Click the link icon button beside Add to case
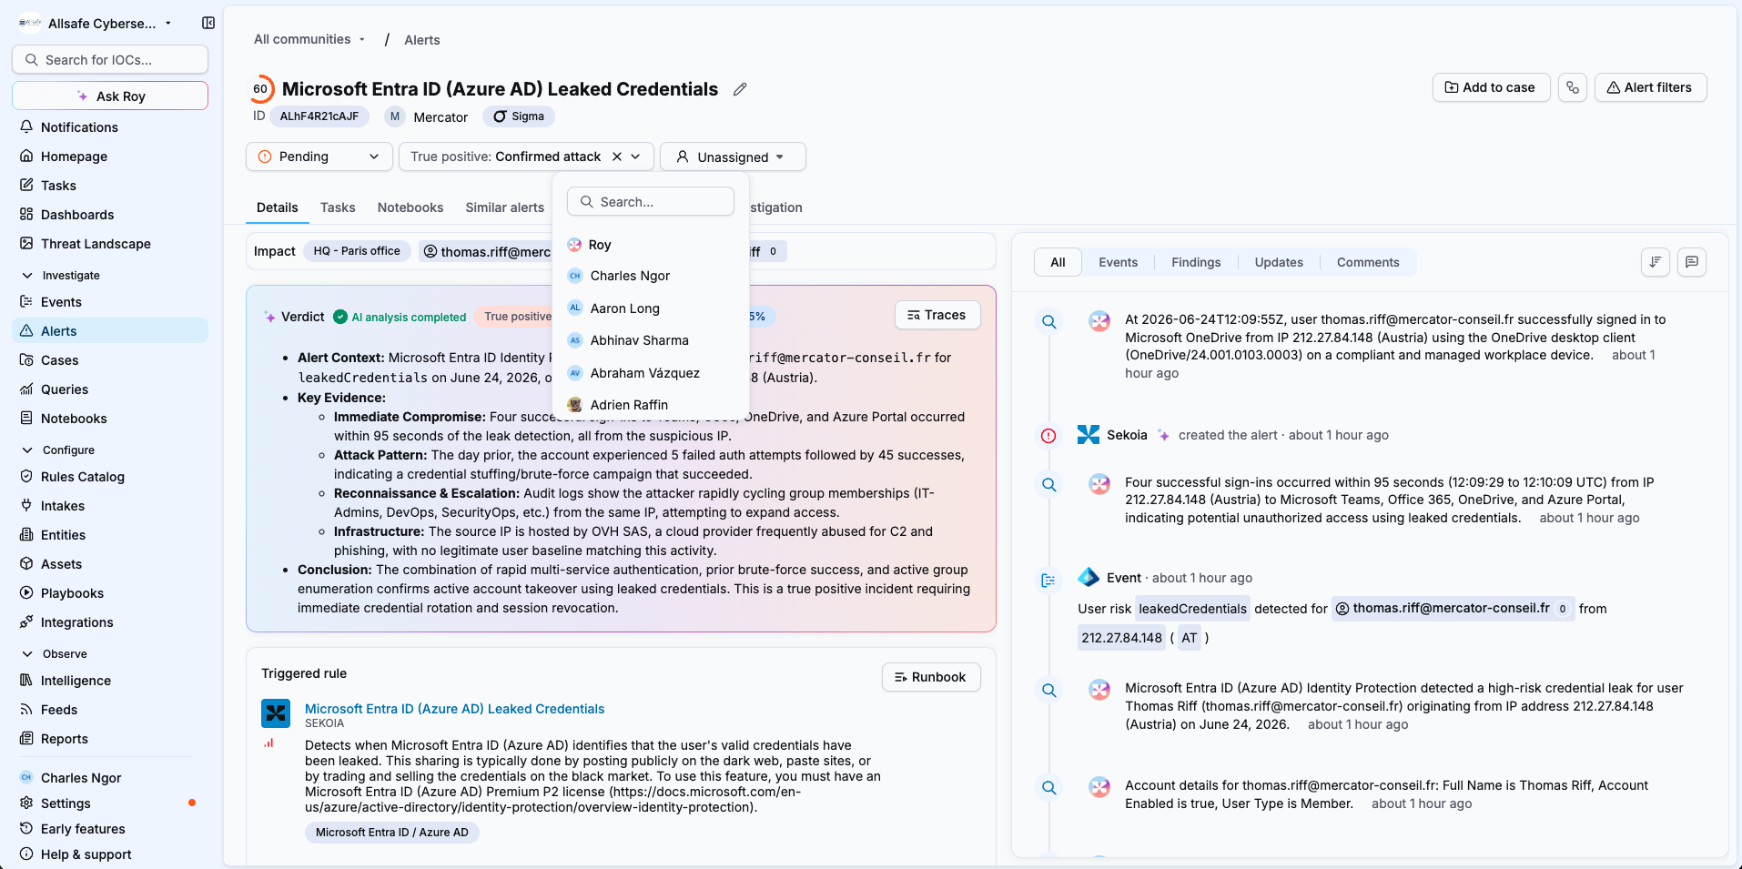1742x869 pixels. pyautogui.click(x=1573, y=87)
